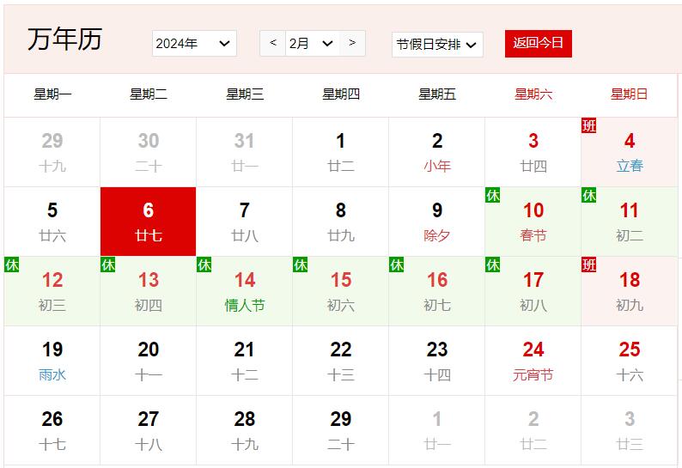Image resolution: width=682 pixels, height=468 pixels.
Task: Go to next month with > arrow
Action: (352, 43)
